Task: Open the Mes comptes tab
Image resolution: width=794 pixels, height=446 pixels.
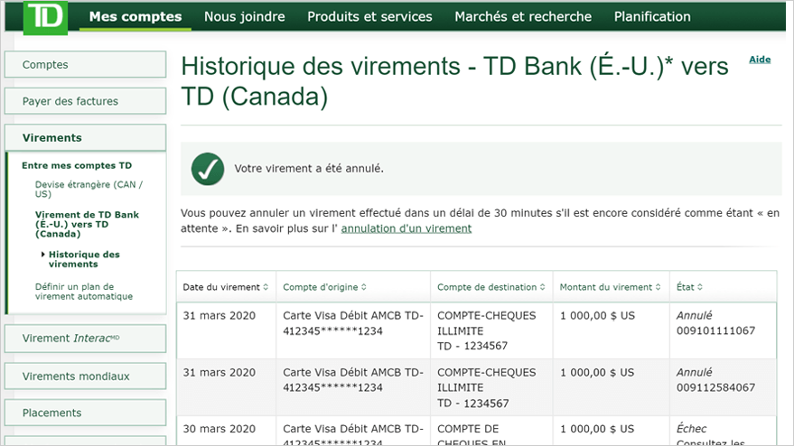Action: 135,16
